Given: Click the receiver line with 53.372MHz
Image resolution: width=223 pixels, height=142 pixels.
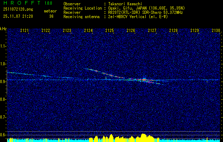Looking at the screenshot, I should click(145, 12).
